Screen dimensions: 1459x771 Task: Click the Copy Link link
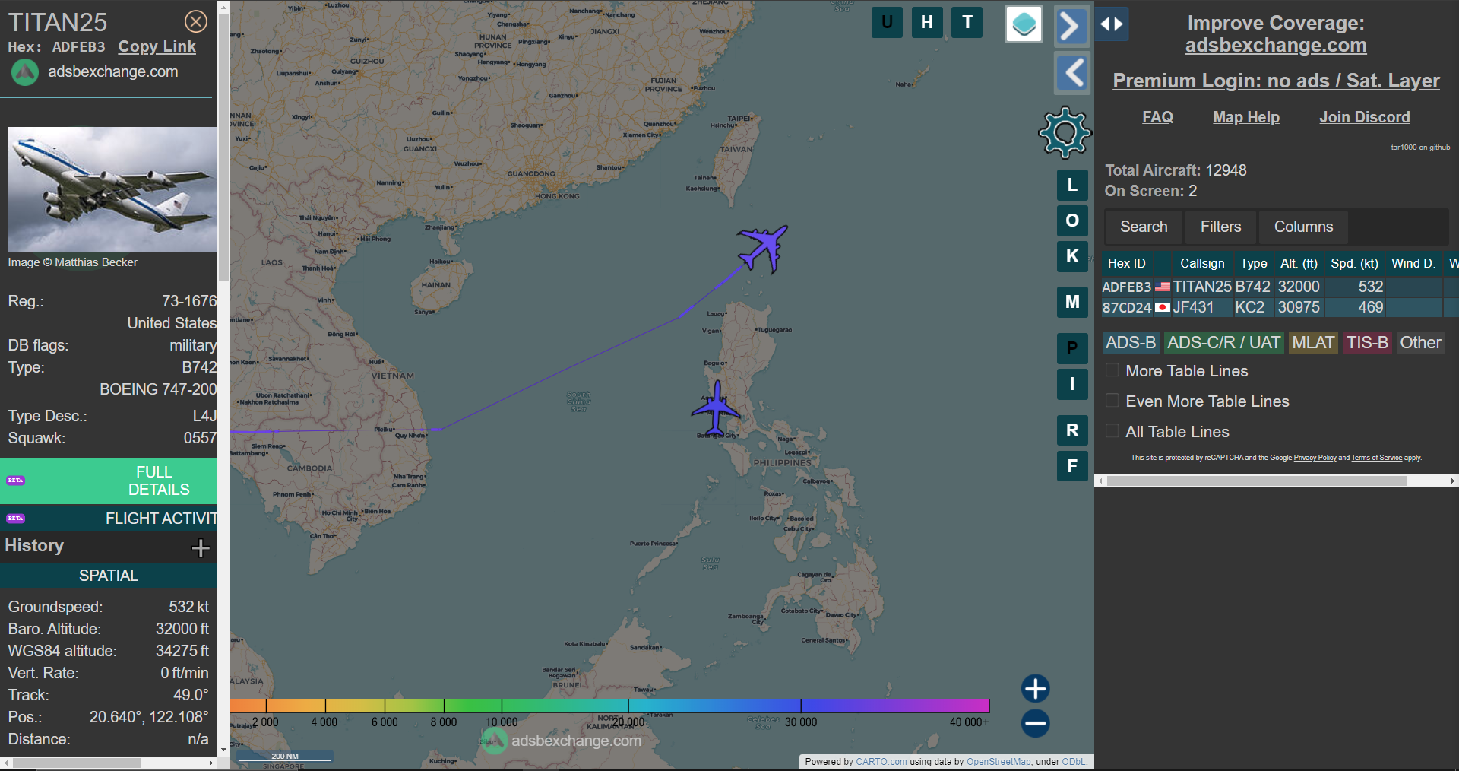coord(157,46)
